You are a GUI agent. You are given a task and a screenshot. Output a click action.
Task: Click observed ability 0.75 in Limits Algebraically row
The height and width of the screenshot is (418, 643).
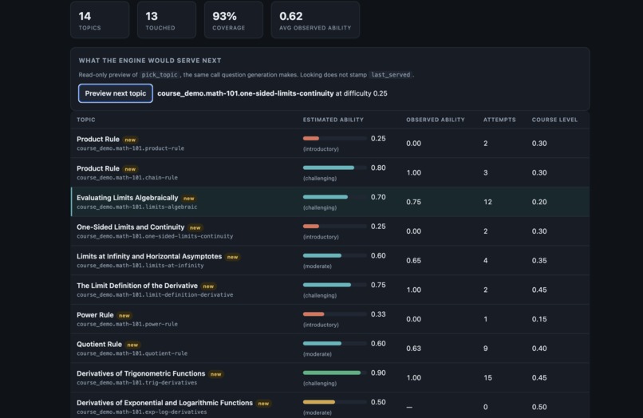pos(414,202)
